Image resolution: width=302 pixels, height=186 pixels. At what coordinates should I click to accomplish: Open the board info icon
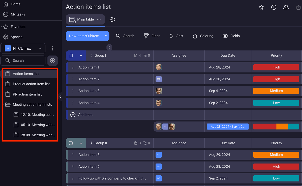[274, 7]
